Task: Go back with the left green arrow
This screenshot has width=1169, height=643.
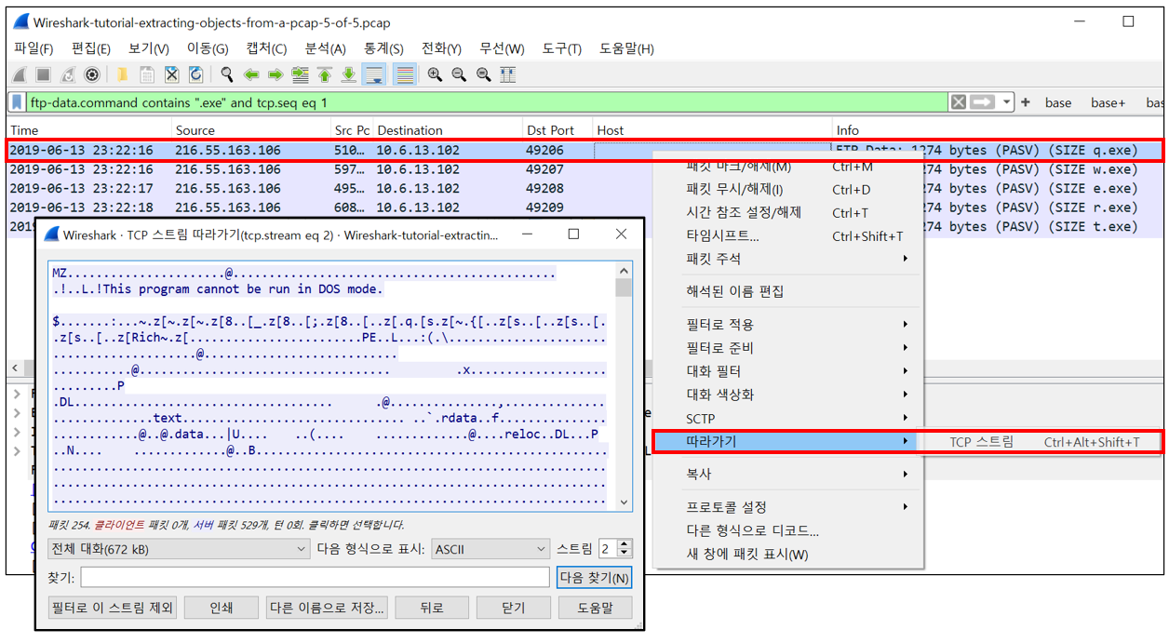Action: 251,74
